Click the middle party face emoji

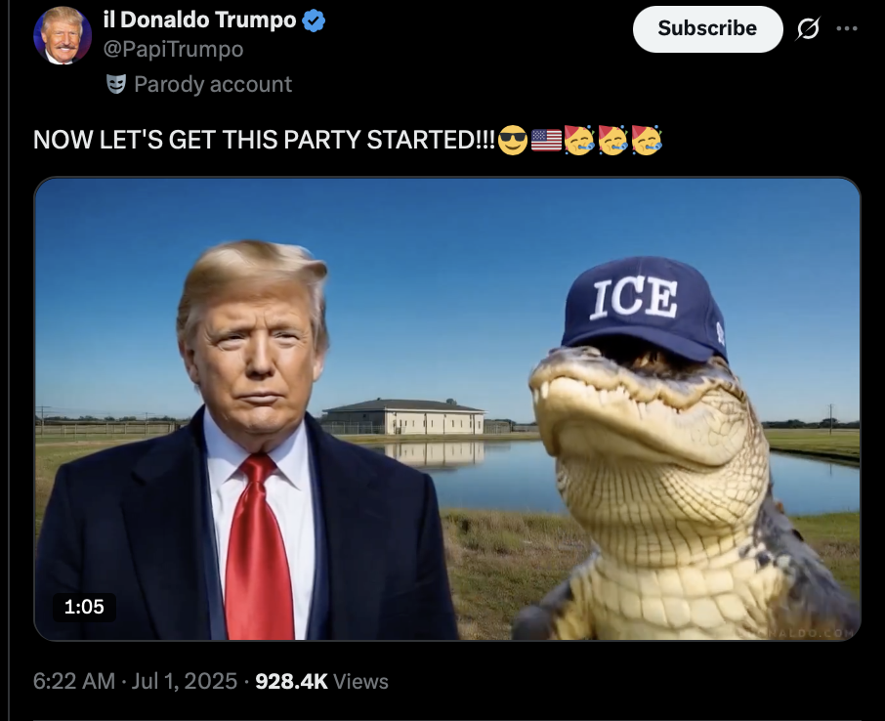(612, 140)
